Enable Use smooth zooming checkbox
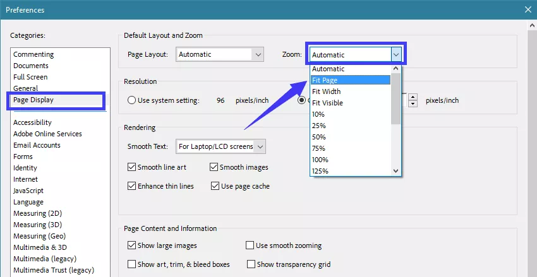The width and height of the screenshot is (537, 277). (x=250, y=245)
